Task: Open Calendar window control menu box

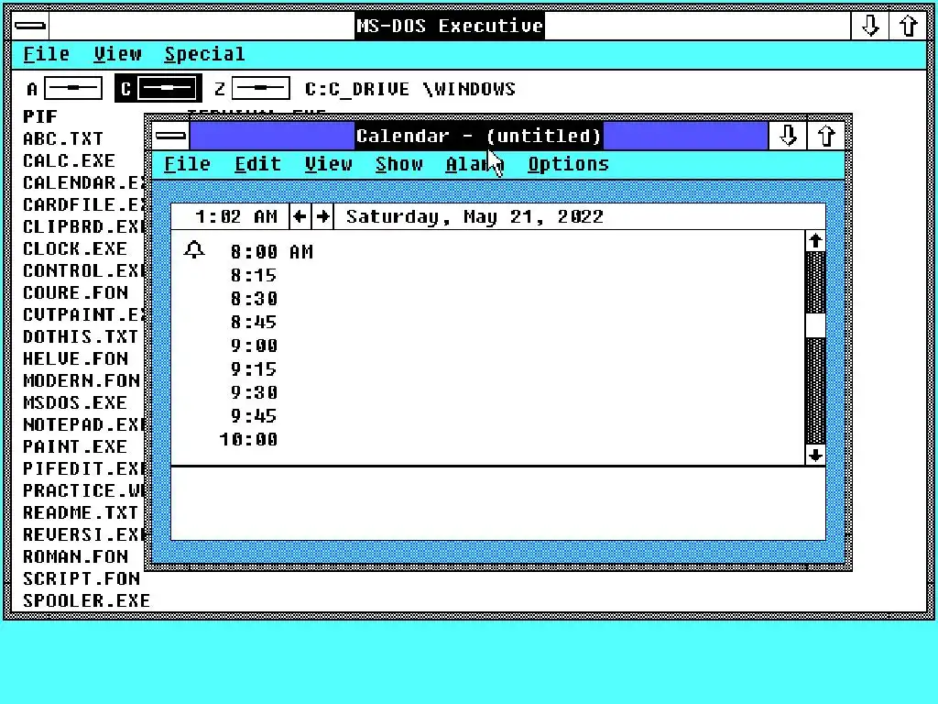Action: point(170,136)
